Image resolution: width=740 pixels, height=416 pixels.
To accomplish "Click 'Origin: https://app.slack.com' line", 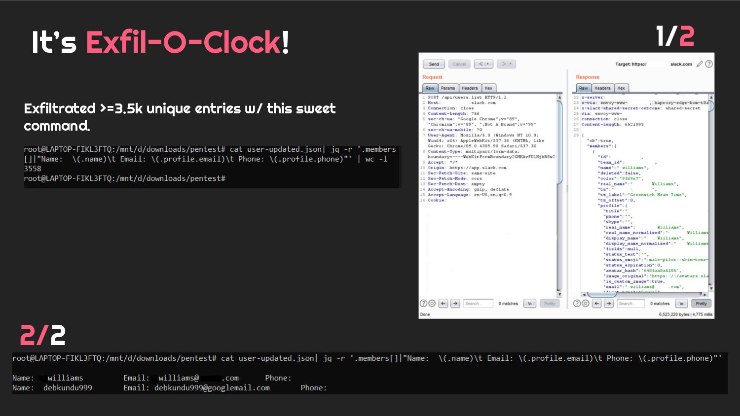I will (467, 168).
